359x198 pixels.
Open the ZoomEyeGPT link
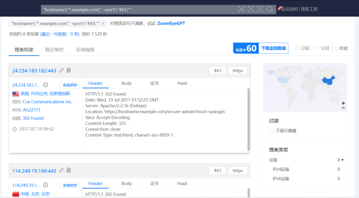point(171,23)
